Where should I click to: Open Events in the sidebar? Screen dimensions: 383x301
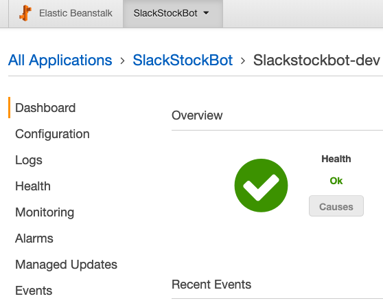click(34, 291)
